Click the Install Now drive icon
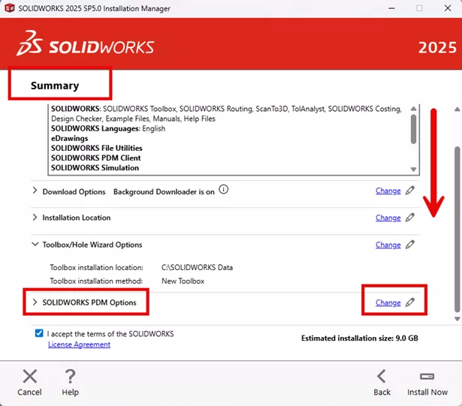The width and height of the screenshot is (462, 406). click(427, 376)
